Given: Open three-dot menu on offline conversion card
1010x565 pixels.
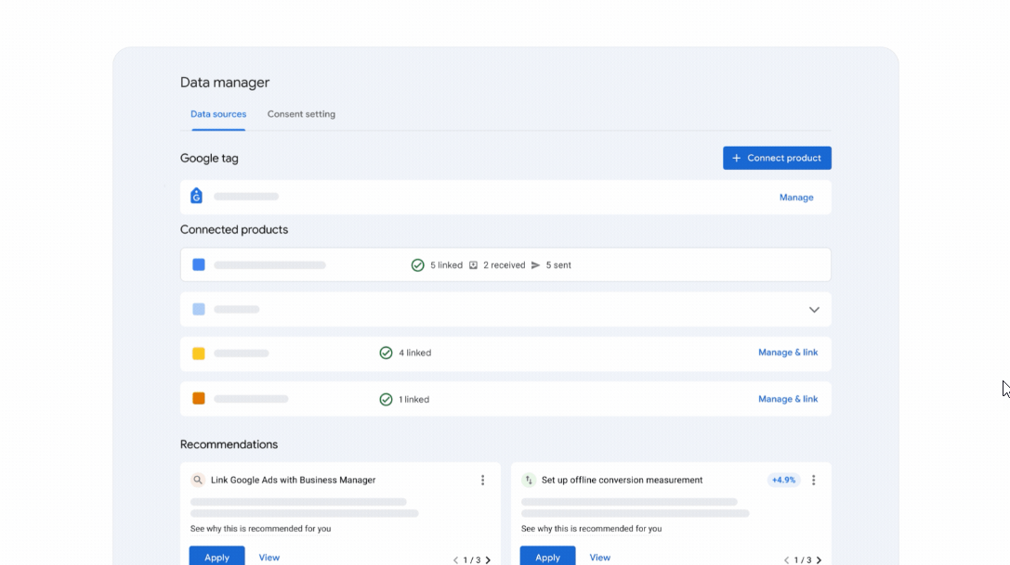Looking at the screenshot, I should [x=813, y=481].
